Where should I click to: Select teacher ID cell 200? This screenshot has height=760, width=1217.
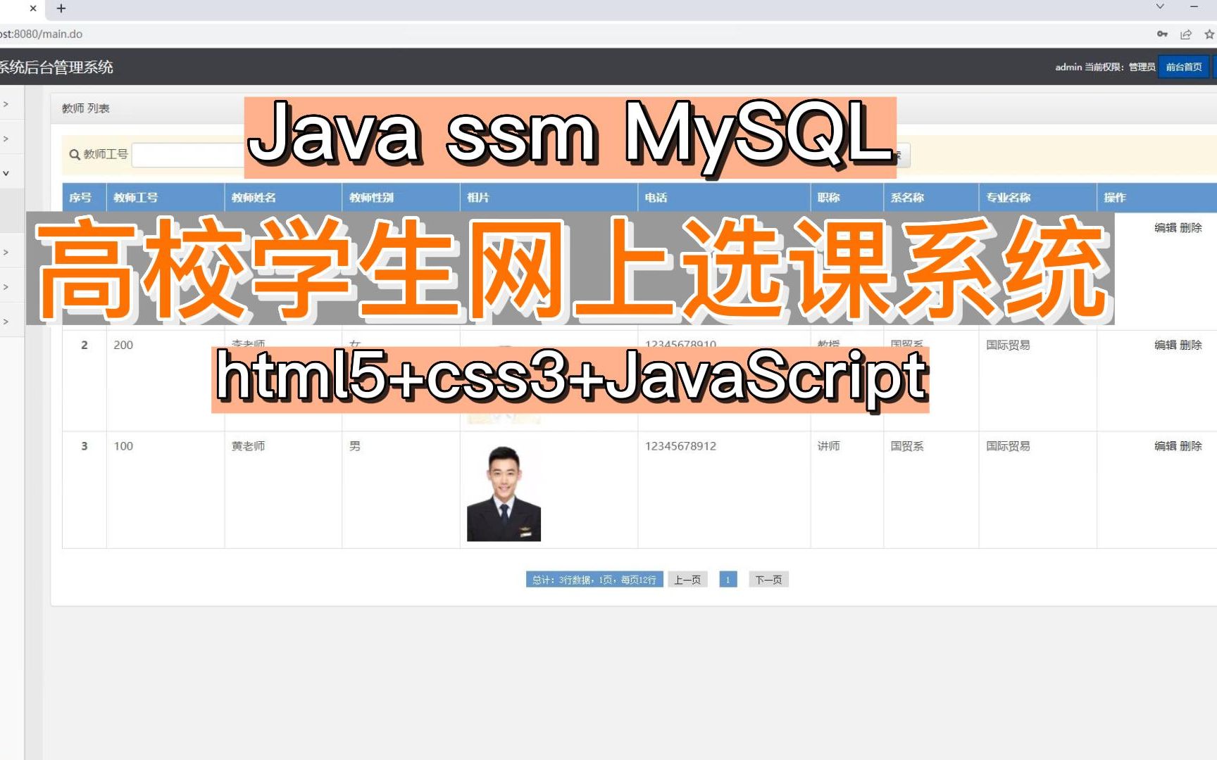point(123,345)
